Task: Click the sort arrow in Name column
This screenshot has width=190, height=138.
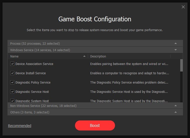Action: pos(84,56)
